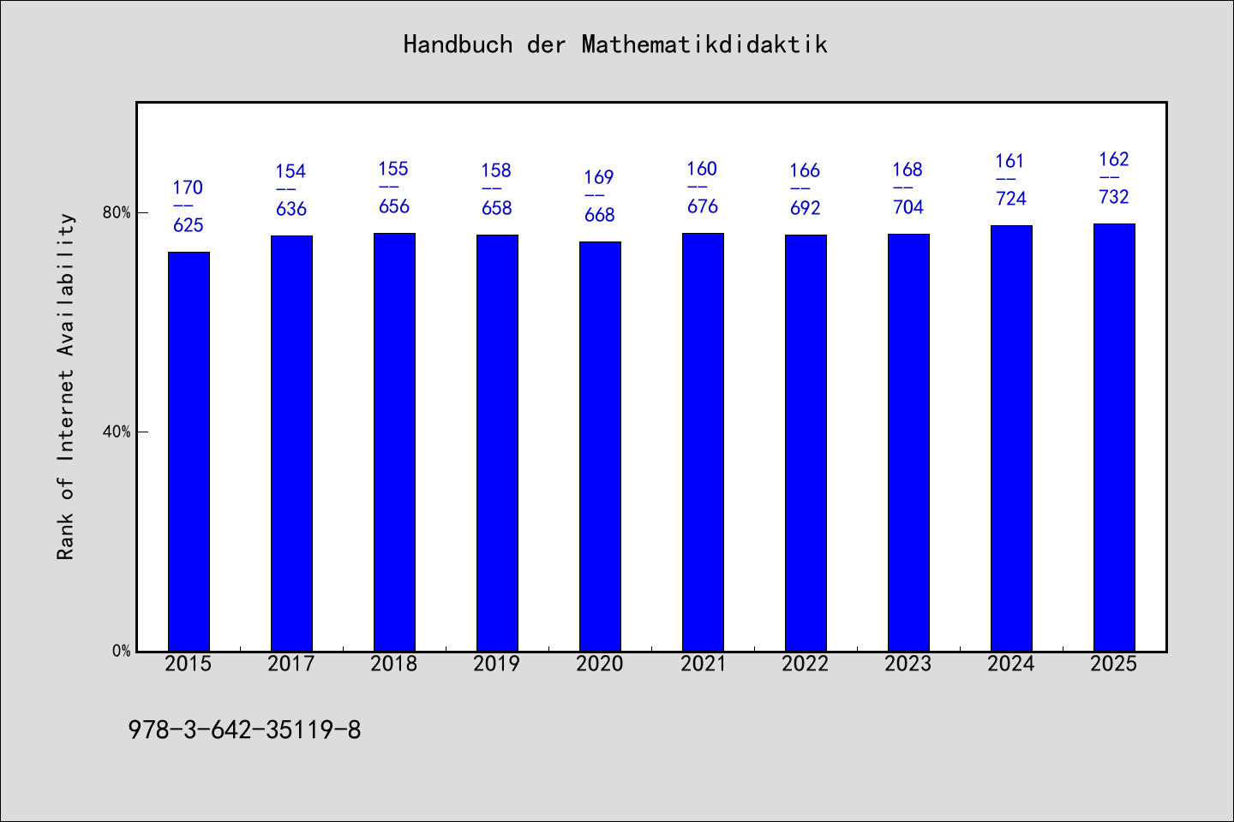Select the 2019 x-axis label
1234x822 pixels.
click(497, 664)
